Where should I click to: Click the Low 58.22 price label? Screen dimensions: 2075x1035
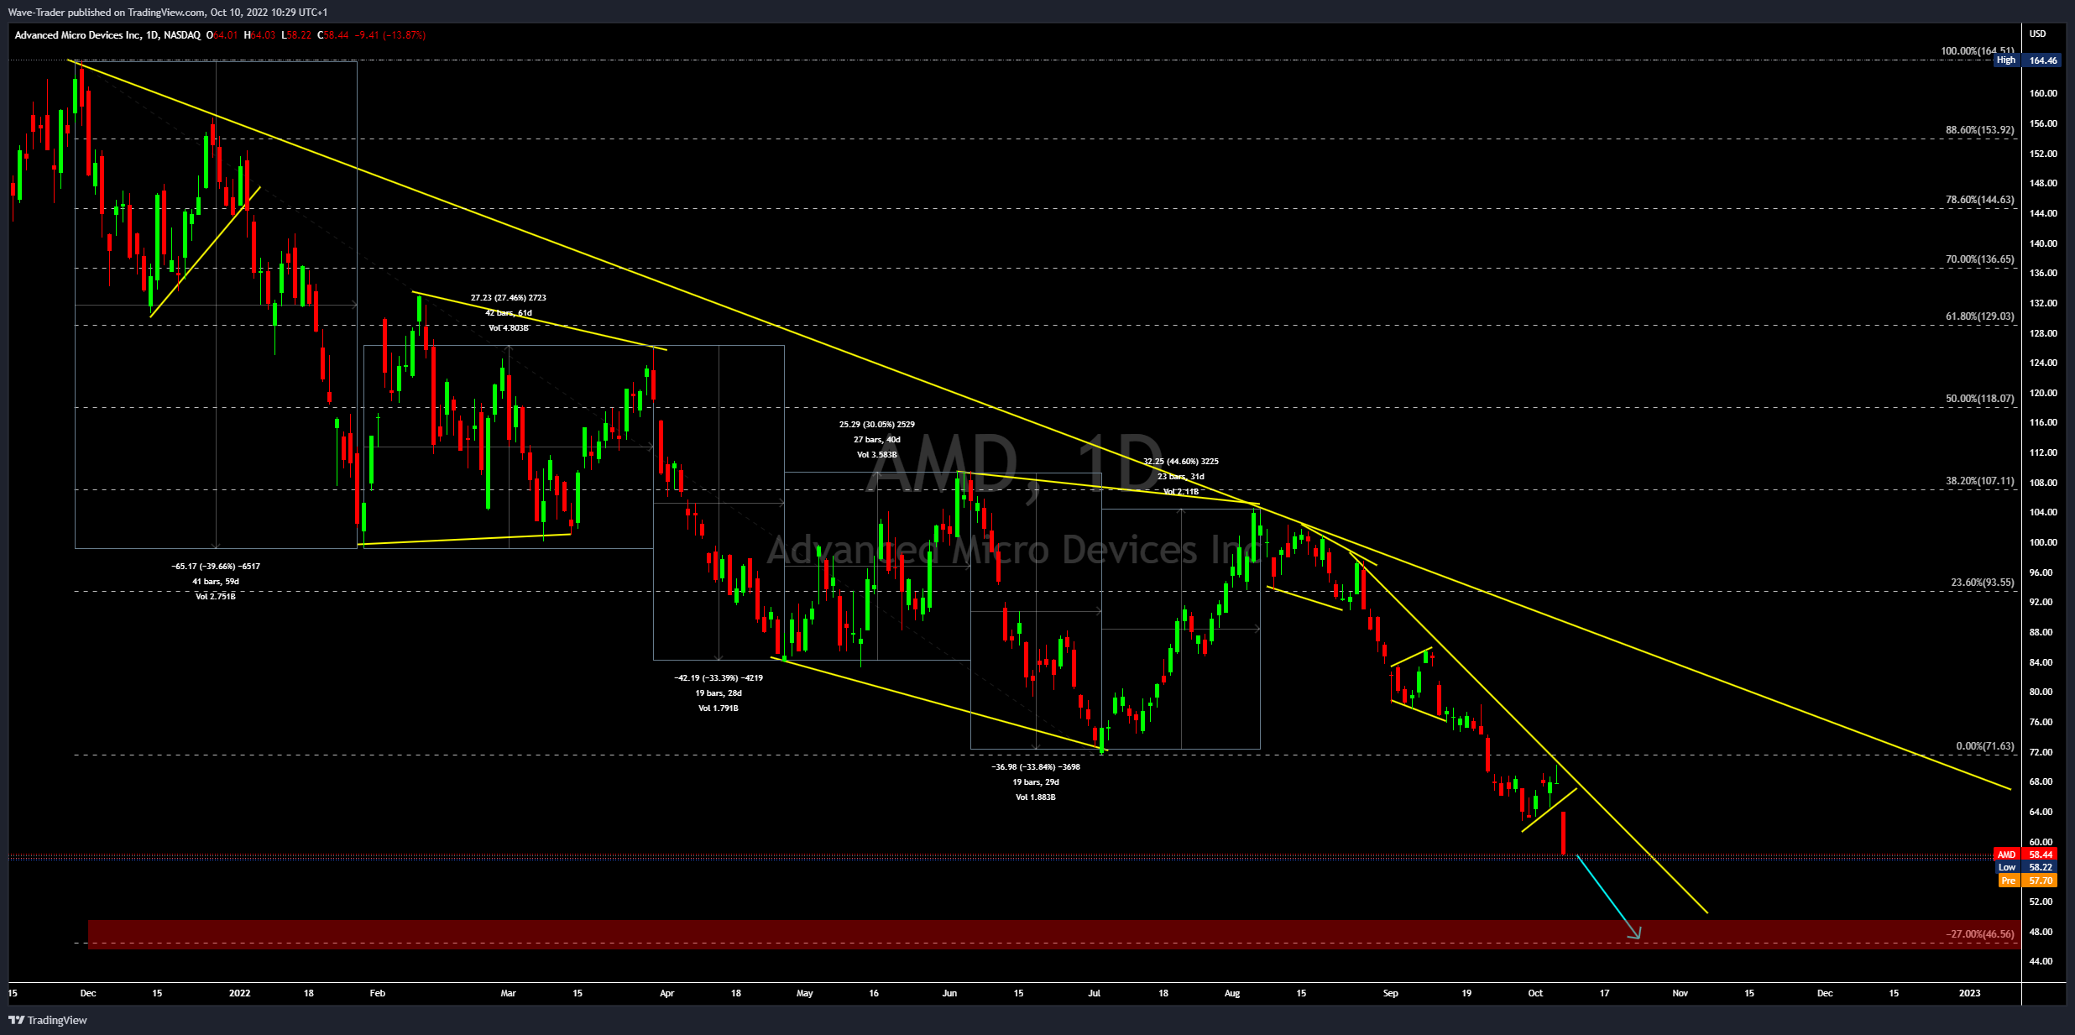tap(2025, 867)
